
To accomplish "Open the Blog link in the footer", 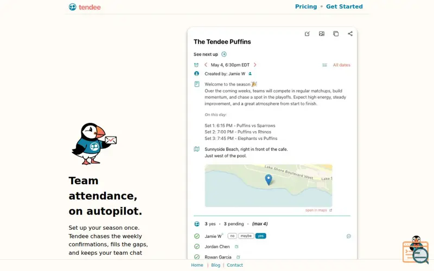I will coord(215,265).
